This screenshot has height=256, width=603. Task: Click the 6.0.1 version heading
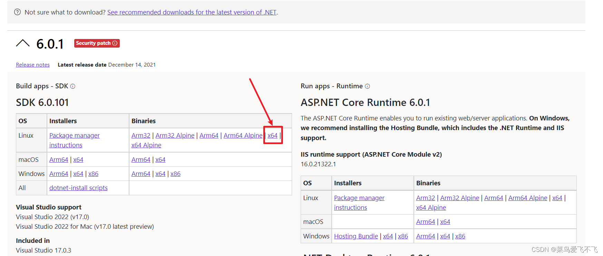(x=50, y=44)
